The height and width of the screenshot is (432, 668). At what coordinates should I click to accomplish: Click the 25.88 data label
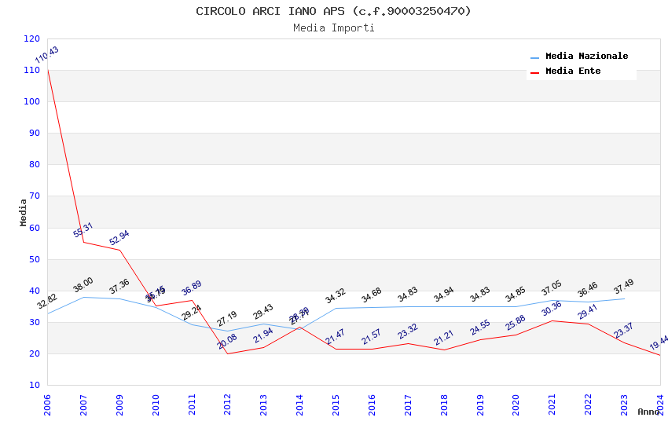point(516,323)
